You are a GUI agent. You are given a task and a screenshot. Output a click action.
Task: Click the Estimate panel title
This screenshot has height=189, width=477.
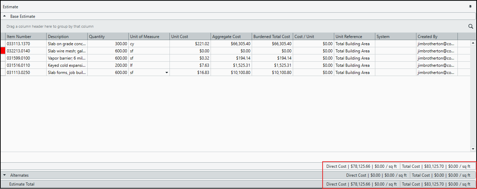[11, 7]
